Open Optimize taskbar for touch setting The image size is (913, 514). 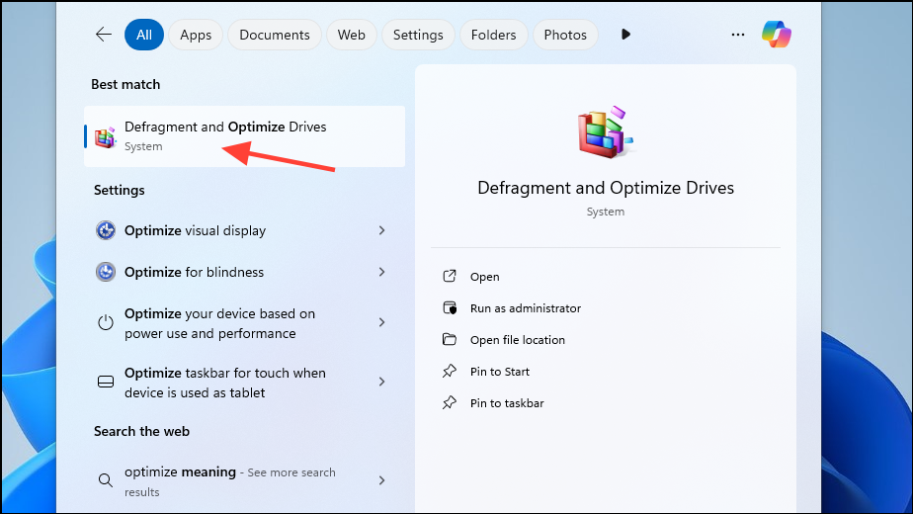click(x=245, y=383)
